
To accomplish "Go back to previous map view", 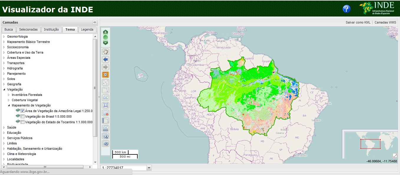I will tap(106, 59).
